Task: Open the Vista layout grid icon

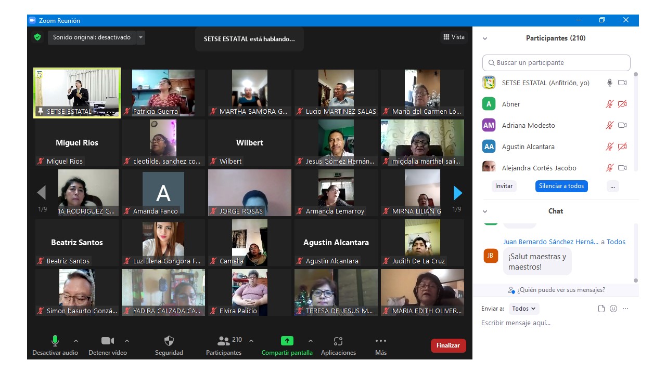Action: [446, 37]
